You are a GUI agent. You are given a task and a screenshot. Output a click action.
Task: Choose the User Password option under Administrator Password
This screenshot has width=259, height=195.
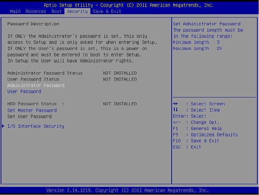coord(24,91)
